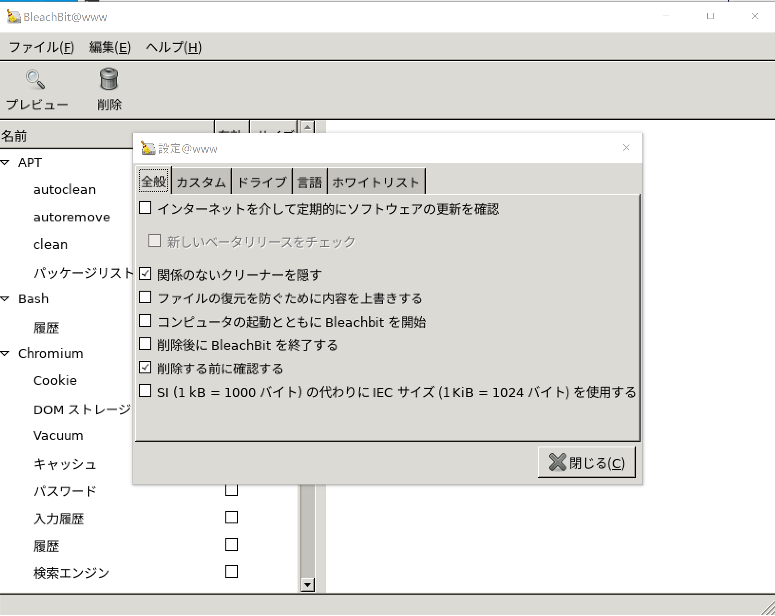Collapse the Bash tree group
The height and width of the screenshot is (616, 775).
point(5,299)
